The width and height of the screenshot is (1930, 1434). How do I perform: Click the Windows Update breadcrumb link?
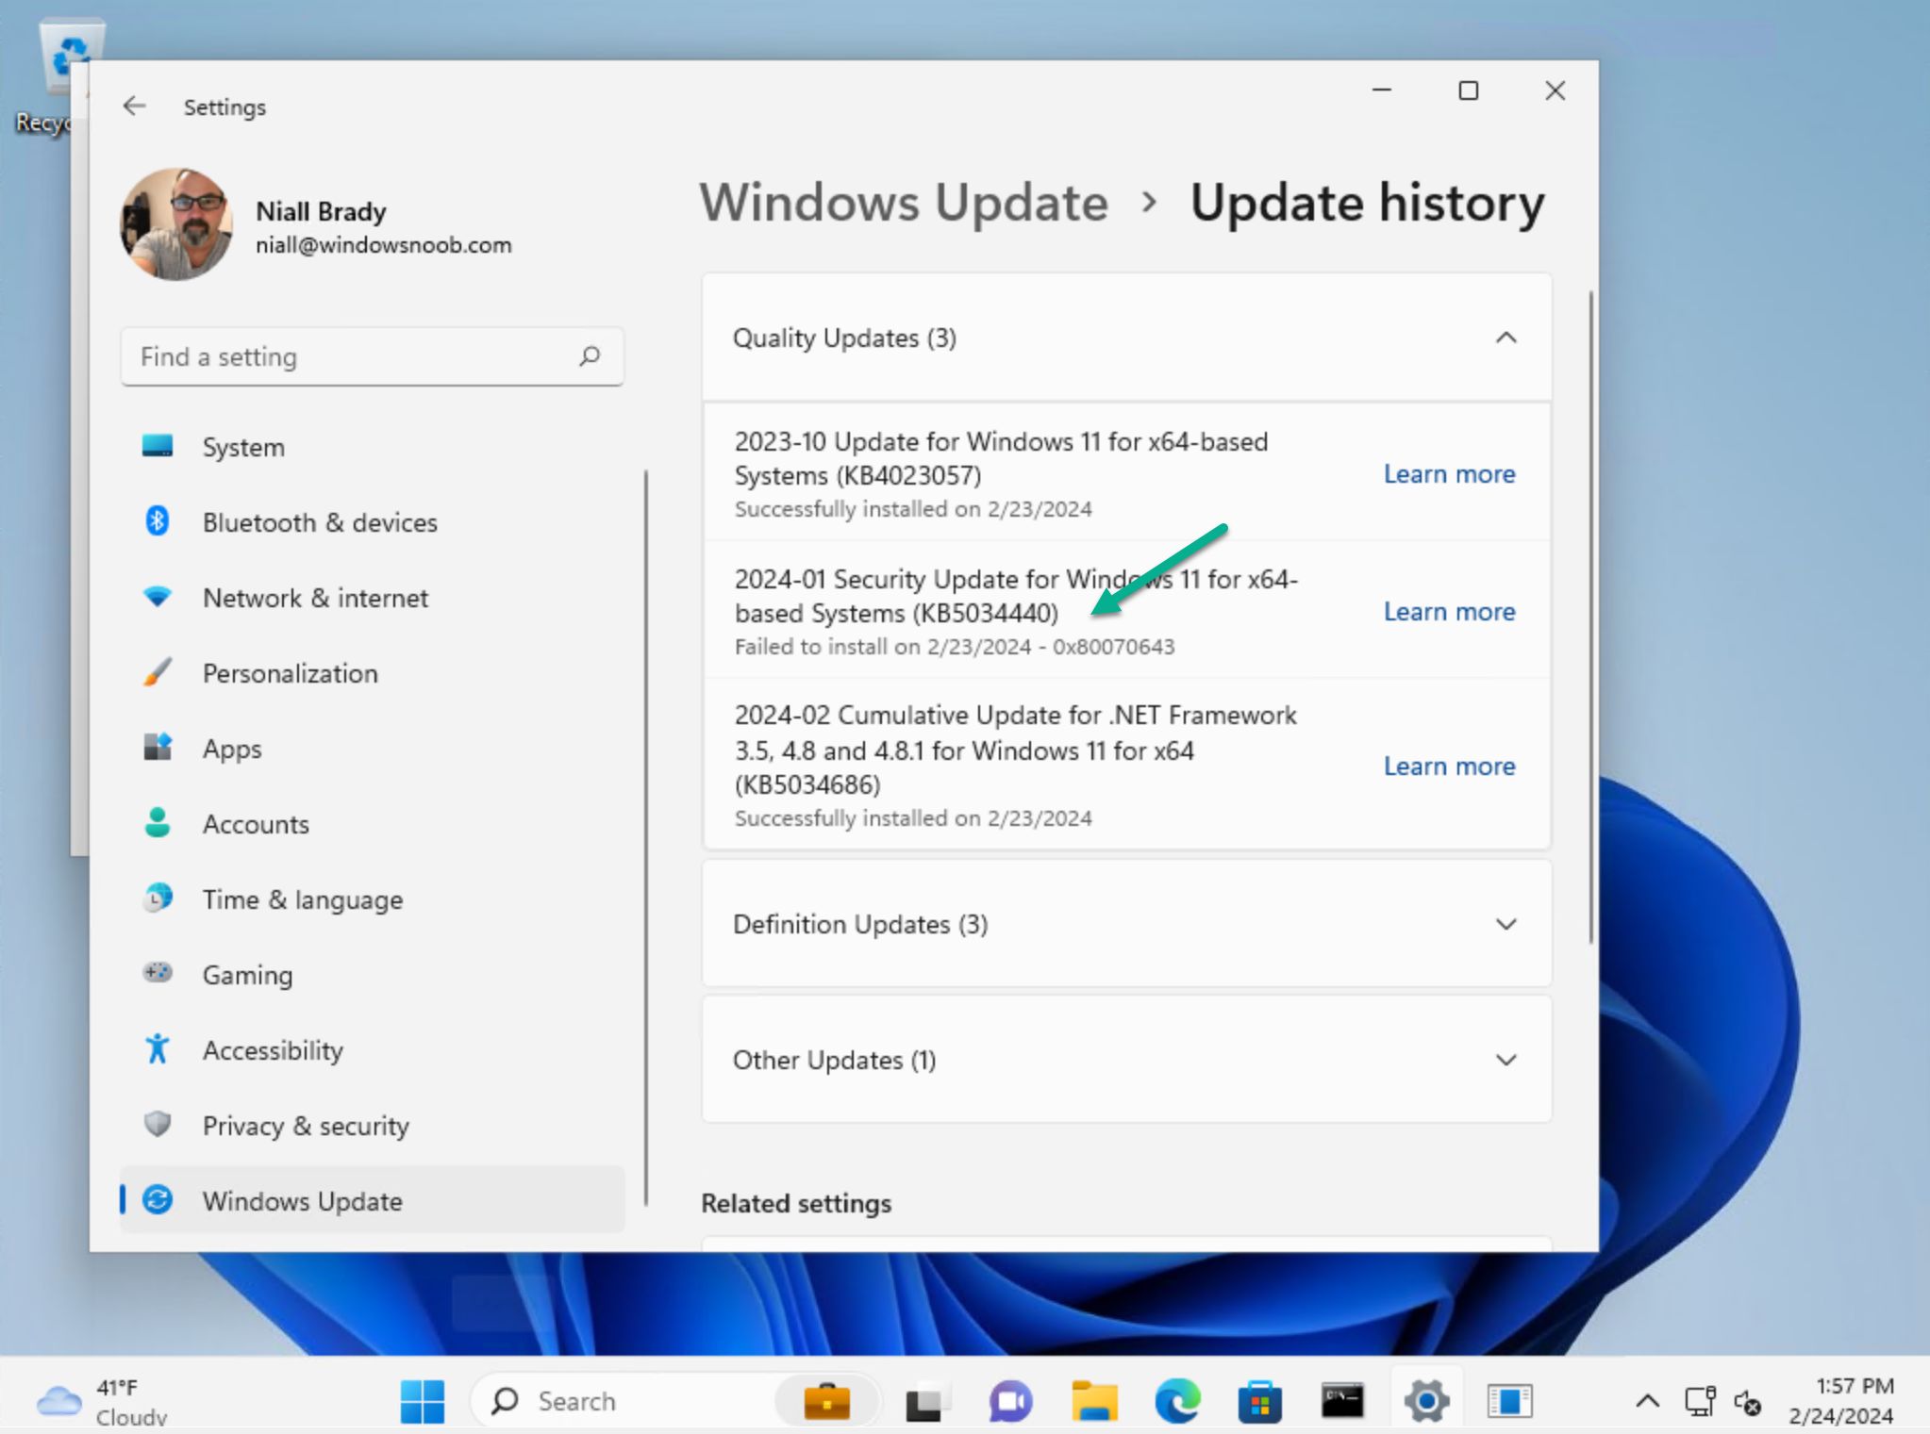(x=904, y=203)
